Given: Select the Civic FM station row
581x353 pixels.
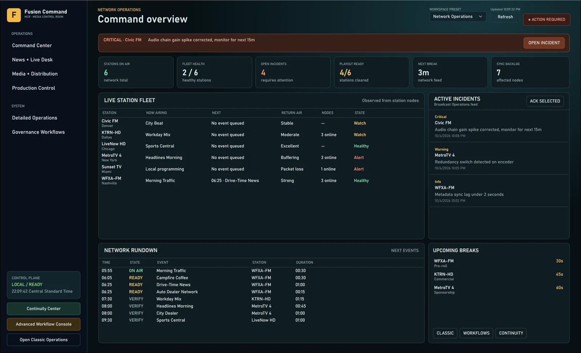Looking at the screenshot, I should tap(261, 123).
